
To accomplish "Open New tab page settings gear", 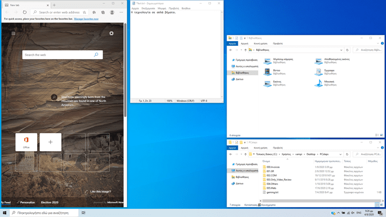I will click(111, 33).
